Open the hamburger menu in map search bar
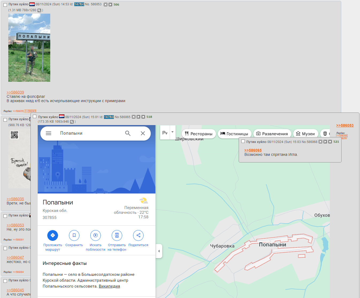The width and height of the screenshot is (360, 298). (x=49, y=133)
